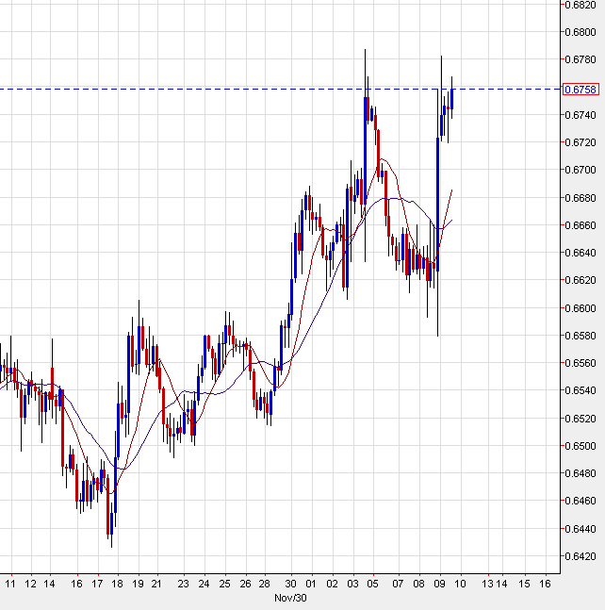The height and width of the screenshot is (610, 605).
Task: Select the 0.6640 price axis label
Action: coord(580,253)
